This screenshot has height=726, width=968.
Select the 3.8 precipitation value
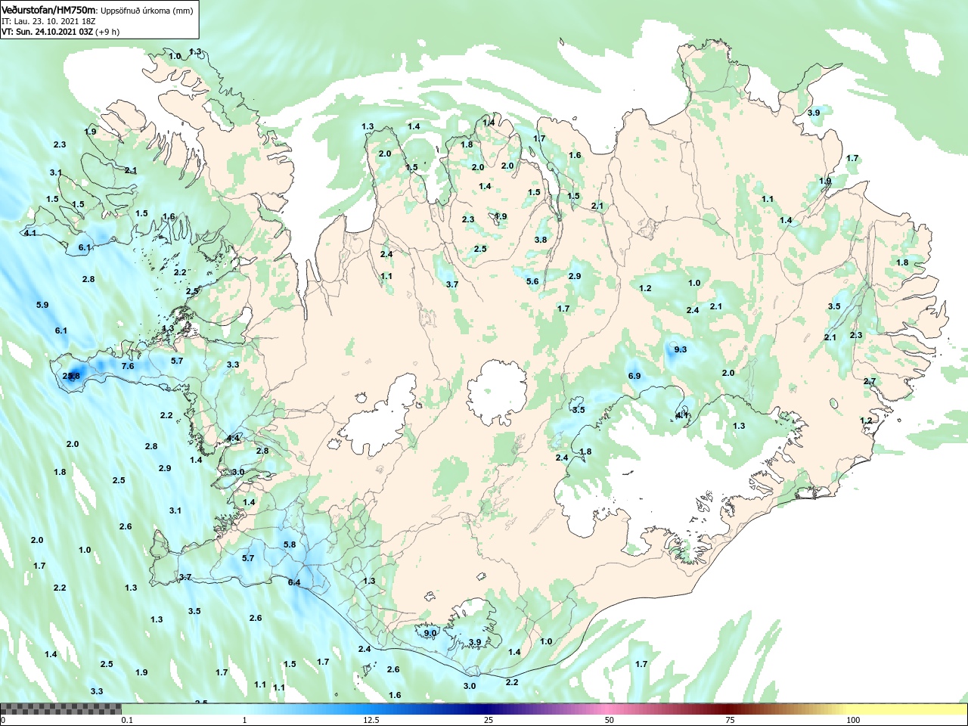pos(541,240)
